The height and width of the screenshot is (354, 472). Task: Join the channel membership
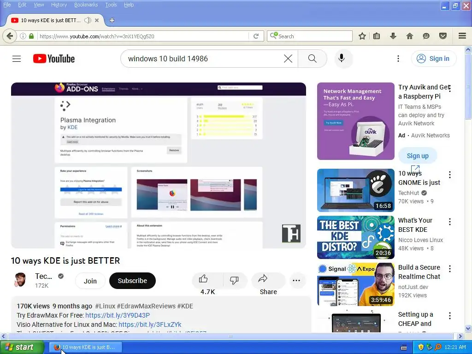point(90,281)
